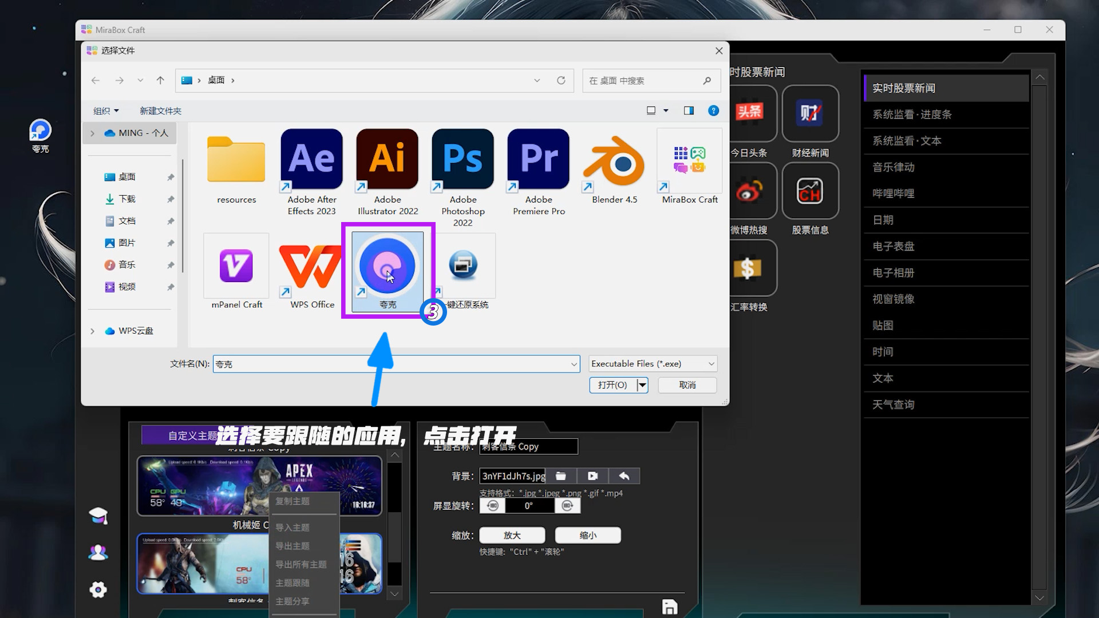1099x618 pixels.
Task: Select 哔哩哔哩 in widget list
Action: tap(946, 193)
